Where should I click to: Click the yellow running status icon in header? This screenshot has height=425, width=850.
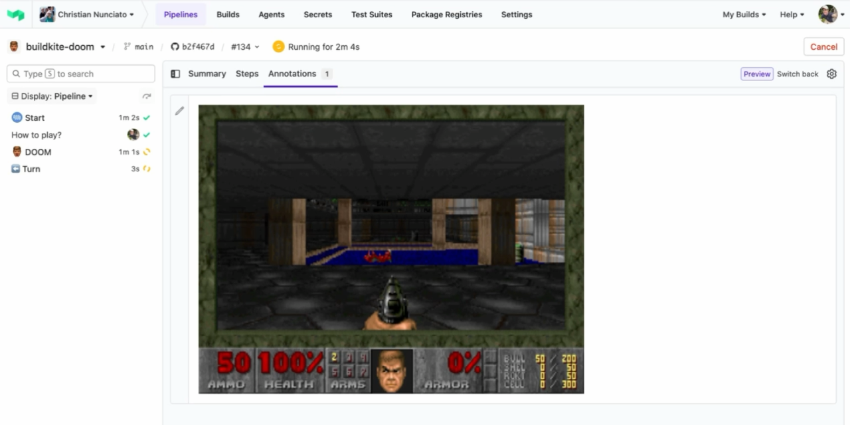pyautogui.click(x=278, y=46)
